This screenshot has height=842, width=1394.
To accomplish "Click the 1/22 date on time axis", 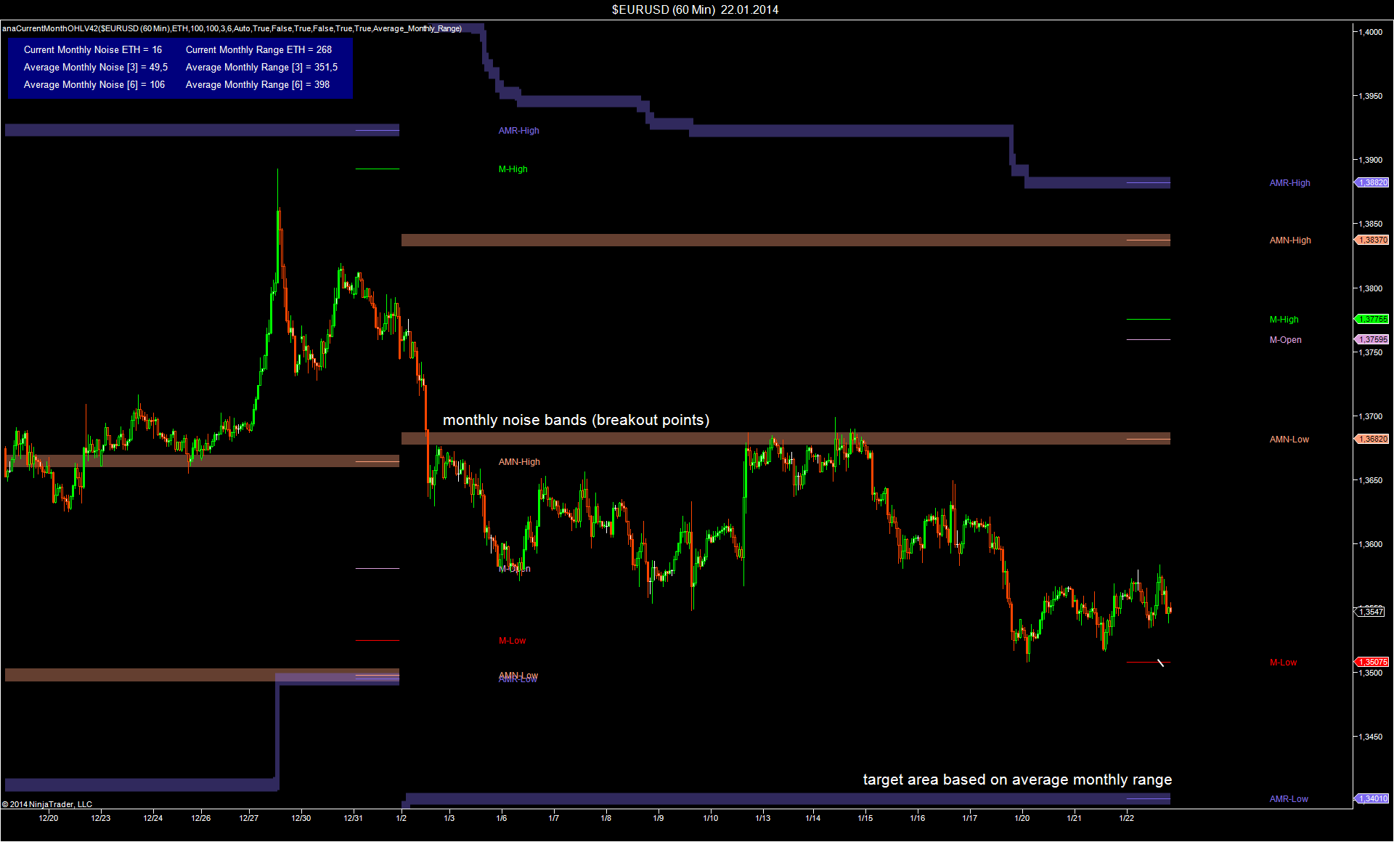I will pyautogui.click(x=1127, y=818).
